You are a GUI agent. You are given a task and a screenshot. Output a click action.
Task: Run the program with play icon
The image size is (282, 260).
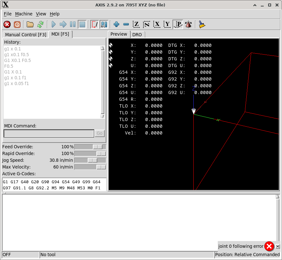pyautogui.click(x=53, y=24)
